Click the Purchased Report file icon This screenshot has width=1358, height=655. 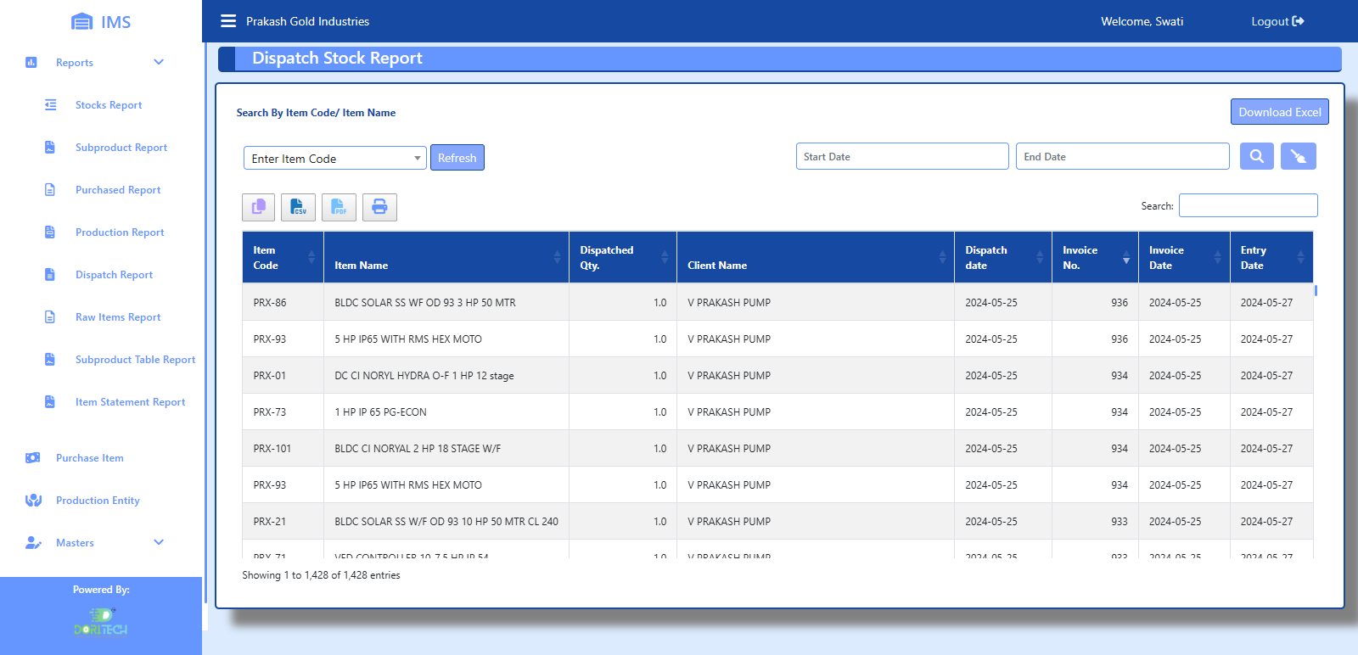click(50, 189)
